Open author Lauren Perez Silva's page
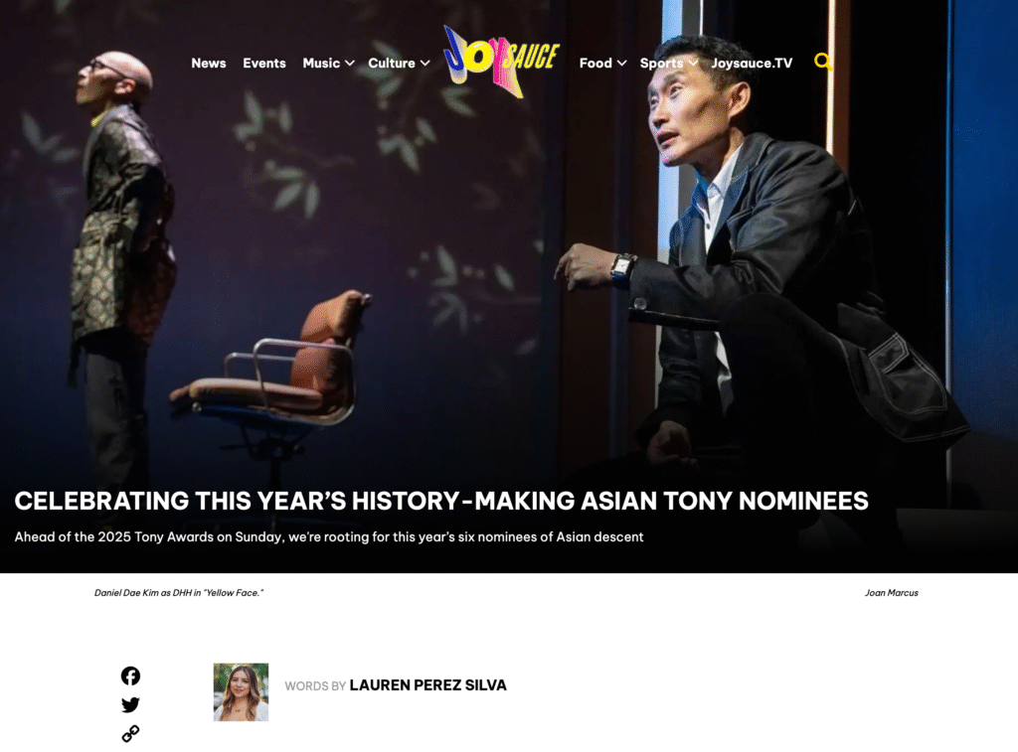1018x752 pixels. tap(427, 685)
